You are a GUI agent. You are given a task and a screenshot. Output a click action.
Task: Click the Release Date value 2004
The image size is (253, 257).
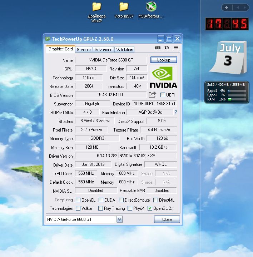89,86
